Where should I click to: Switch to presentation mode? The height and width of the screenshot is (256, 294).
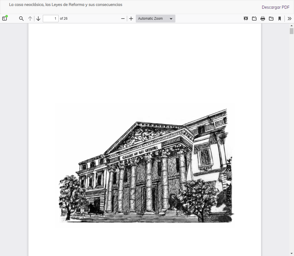[246, 19]
